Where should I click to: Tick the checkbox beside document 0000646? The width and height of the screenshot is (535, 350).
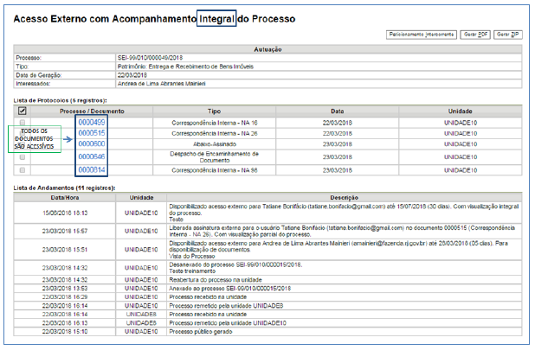point(22,157)
